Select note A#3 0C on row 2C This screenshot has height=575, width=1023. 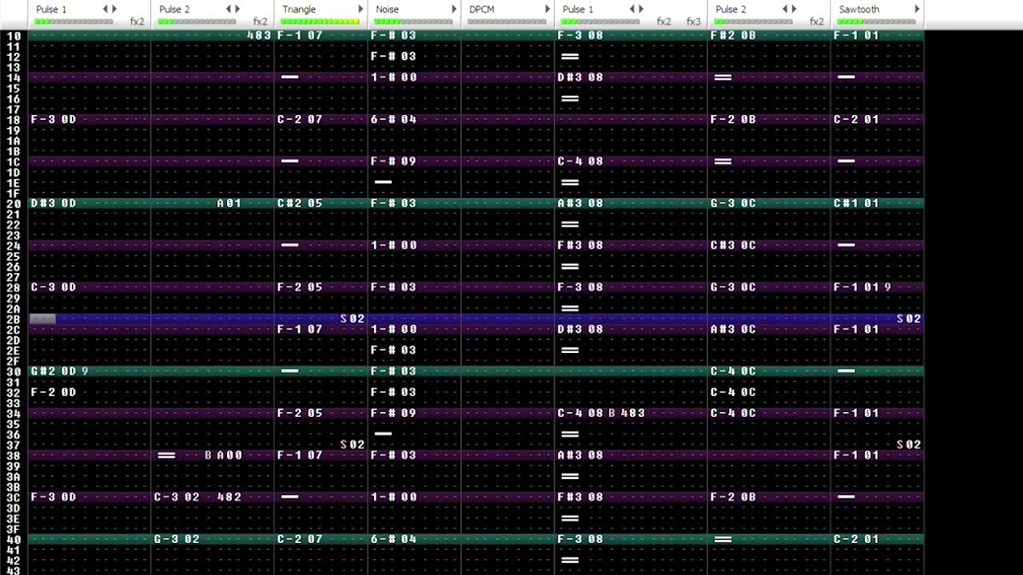click(733, 329)
